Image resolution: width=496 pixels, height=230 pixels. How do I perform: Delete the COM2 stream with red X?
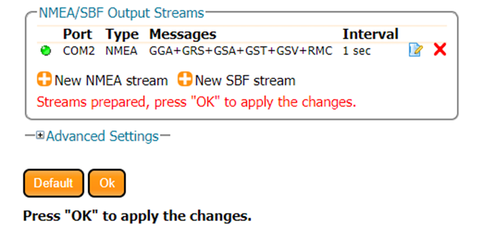[x=440, y=50]
